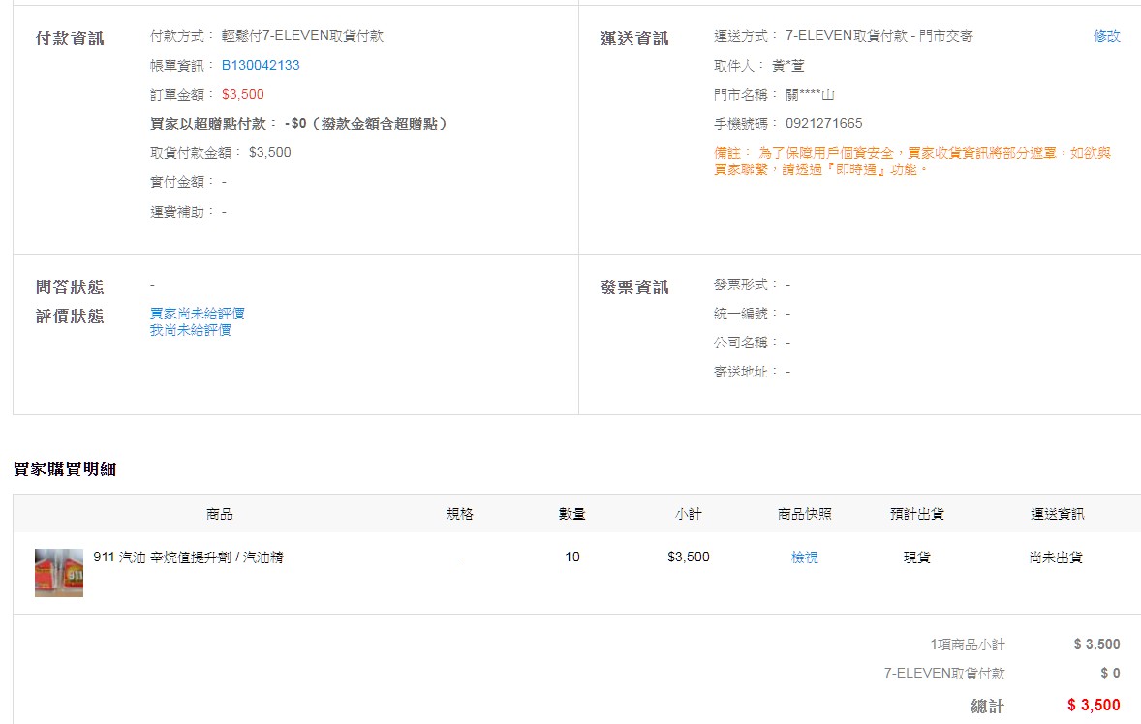Click the red 總計 total amount

pyautogui.click(x=1093, y=706)
